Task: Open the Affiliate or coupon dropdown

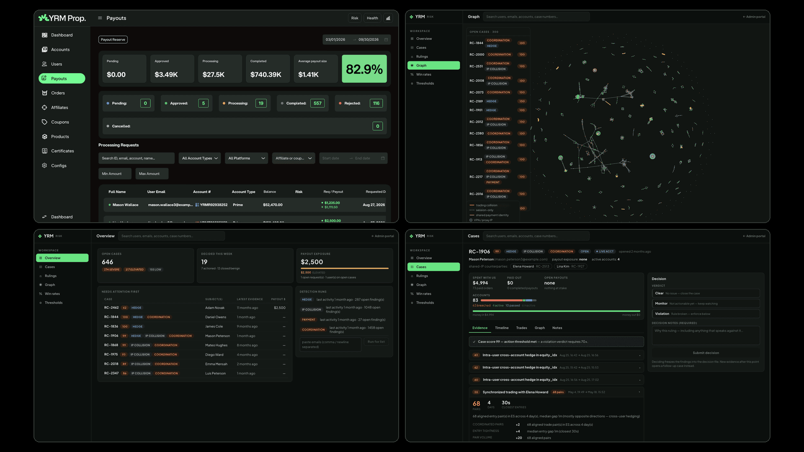Action: point(294,158)
